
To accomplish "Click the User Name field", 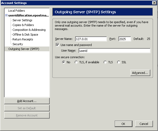I will point(114,51).
